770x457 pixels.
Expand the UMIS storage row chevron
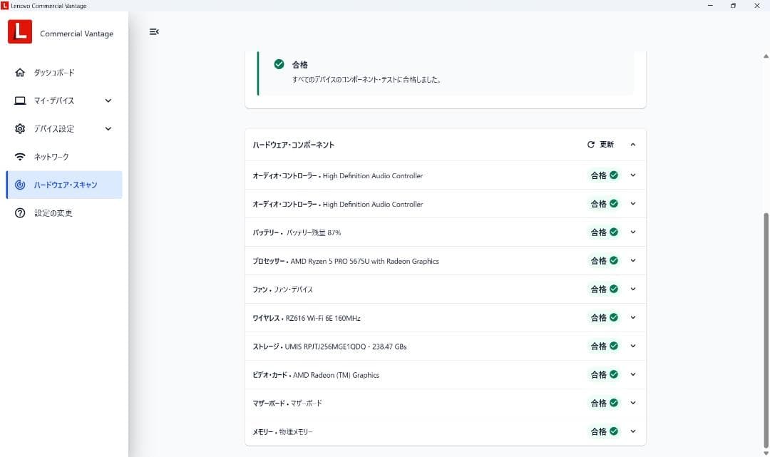(632, 346)
